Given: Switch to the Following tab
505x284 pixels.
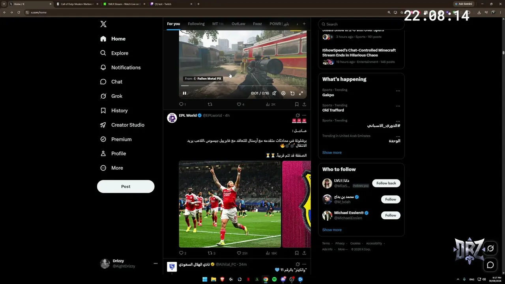Looking at the screenshot, I should click(x=196, y=24).
